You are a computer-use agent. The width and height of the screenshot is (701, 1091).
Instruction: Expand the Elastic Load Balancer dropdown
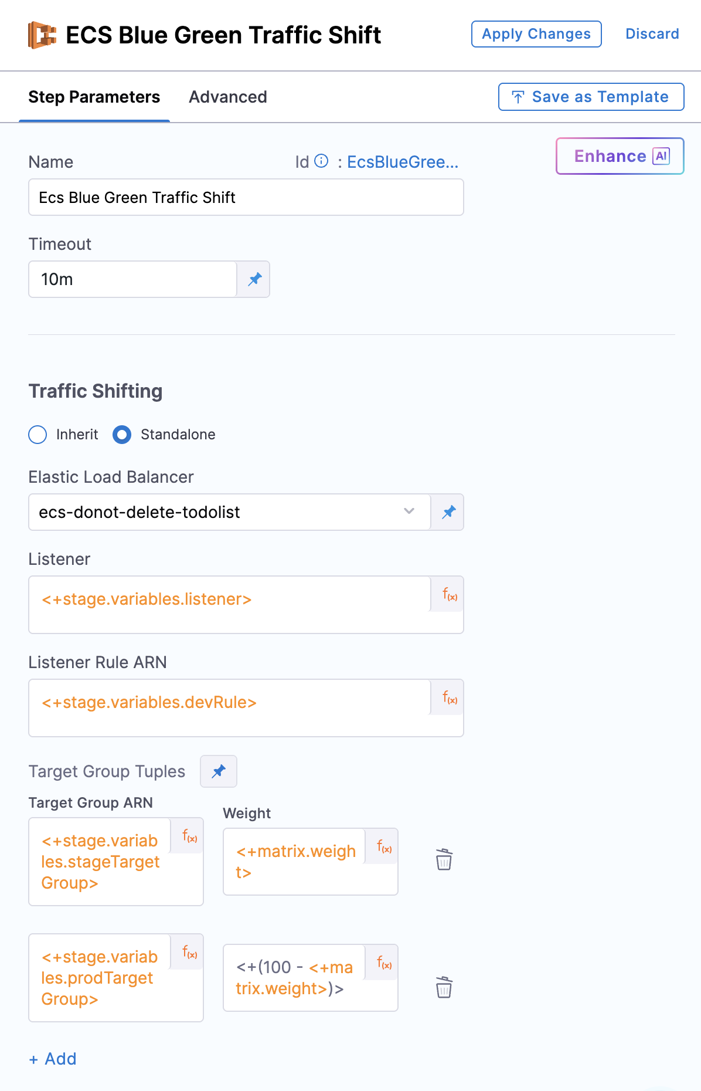pos(409,511)
